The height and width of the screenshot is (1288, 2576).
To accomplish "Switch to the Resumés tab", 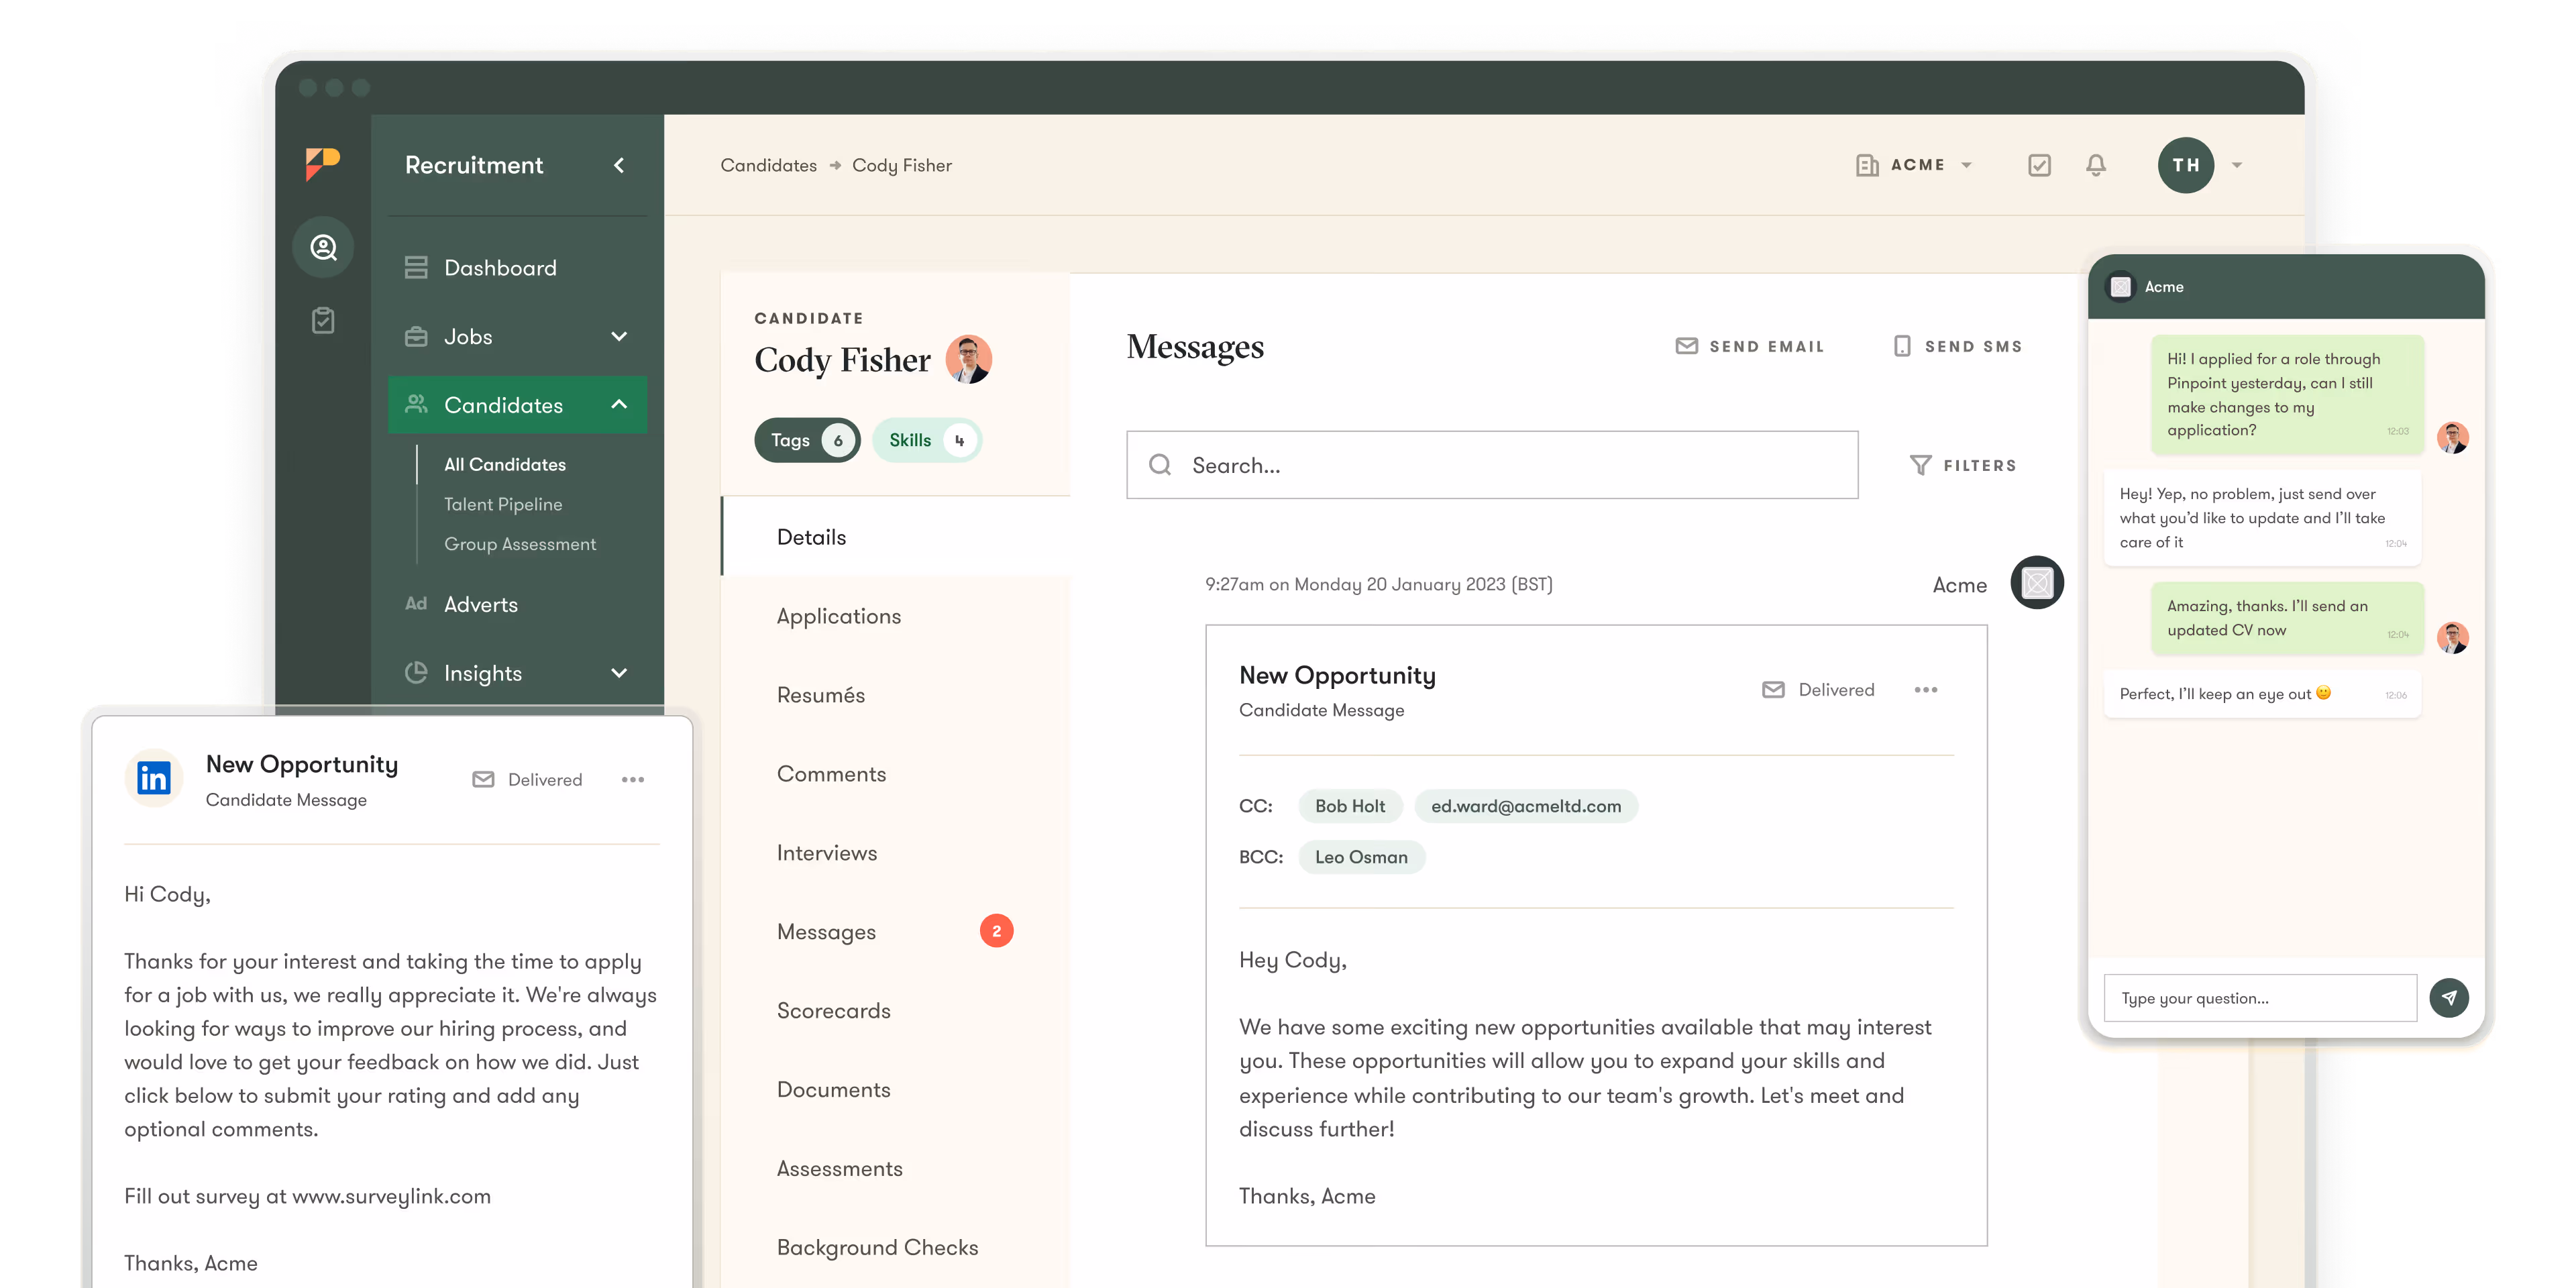I will tap(895, 695).
